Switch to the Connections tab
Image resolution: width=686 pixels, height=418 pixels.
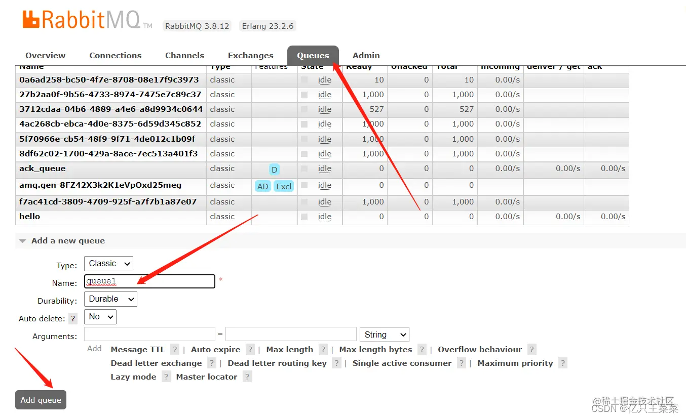116,56
